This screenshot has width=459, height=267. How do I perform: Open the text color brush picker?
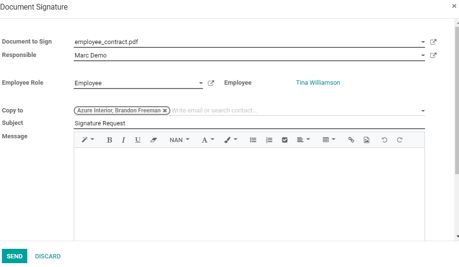(231, 140)
